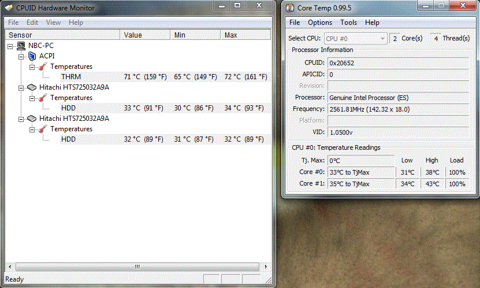This screenshot has width=480, height=288.
Task: Close the Core Temp window
Action: pos(463,5)
